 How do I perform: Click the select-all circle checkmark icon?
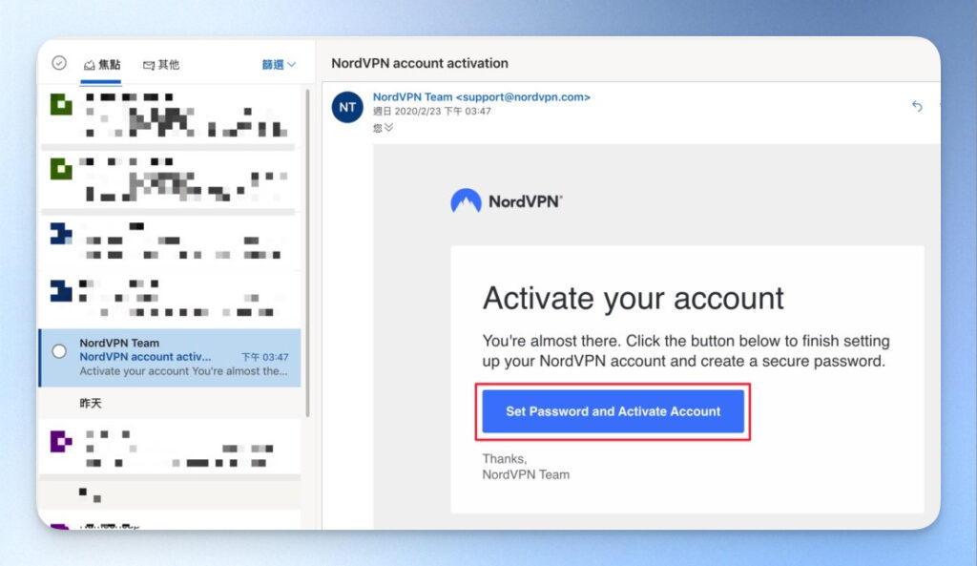[59, 63]
